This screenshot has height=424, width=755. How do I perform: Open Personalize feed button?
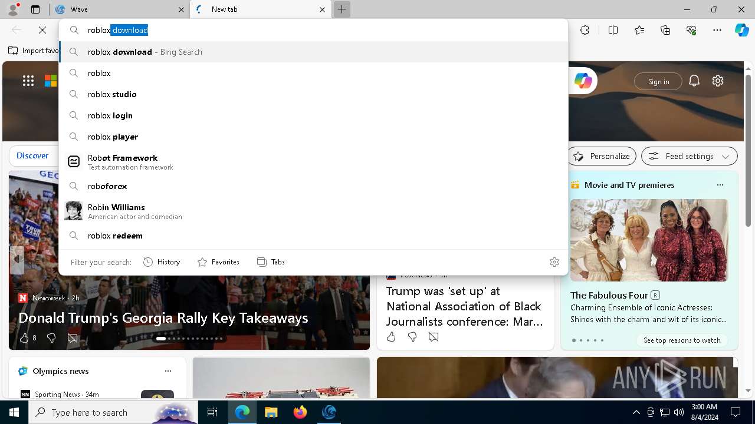[x=602, y=156]
